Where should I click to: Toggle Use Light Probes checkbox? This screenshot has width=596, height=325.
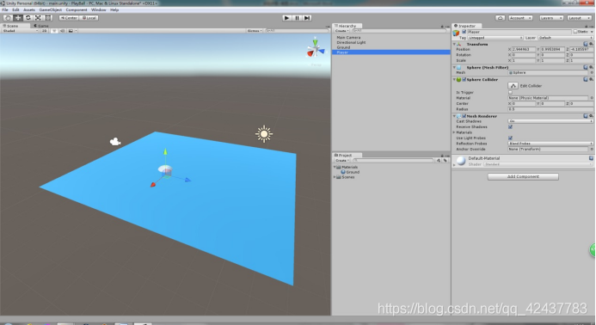click(510, 138)
